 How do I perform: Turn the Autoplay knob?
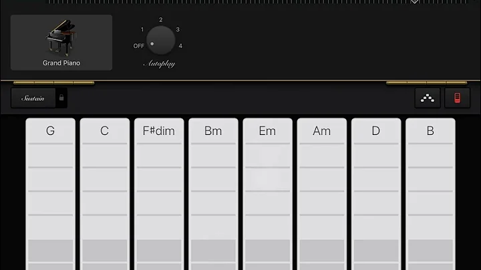(x=161, y=40)
